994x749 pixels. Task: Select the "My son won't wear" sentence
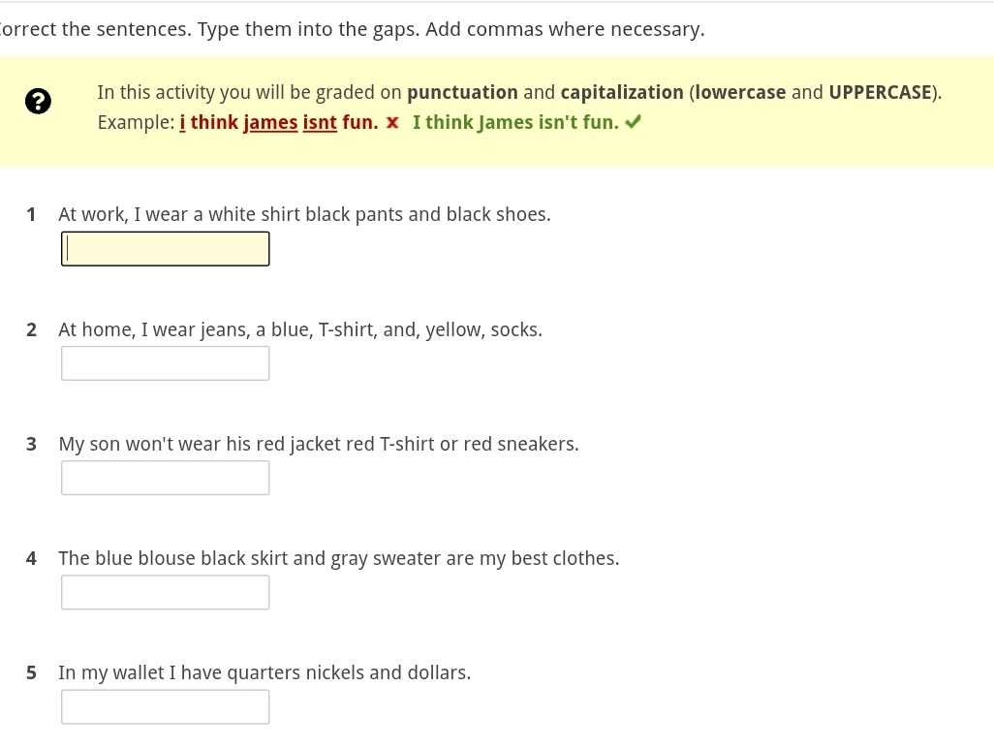(319, 444)
